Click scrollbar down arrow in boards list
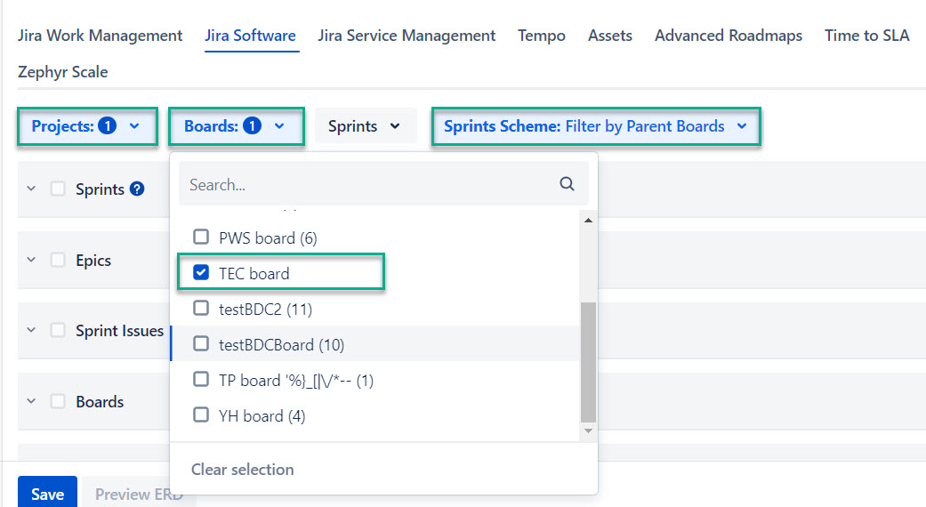The width and height of the screenshot is (926, 507). 587,431
